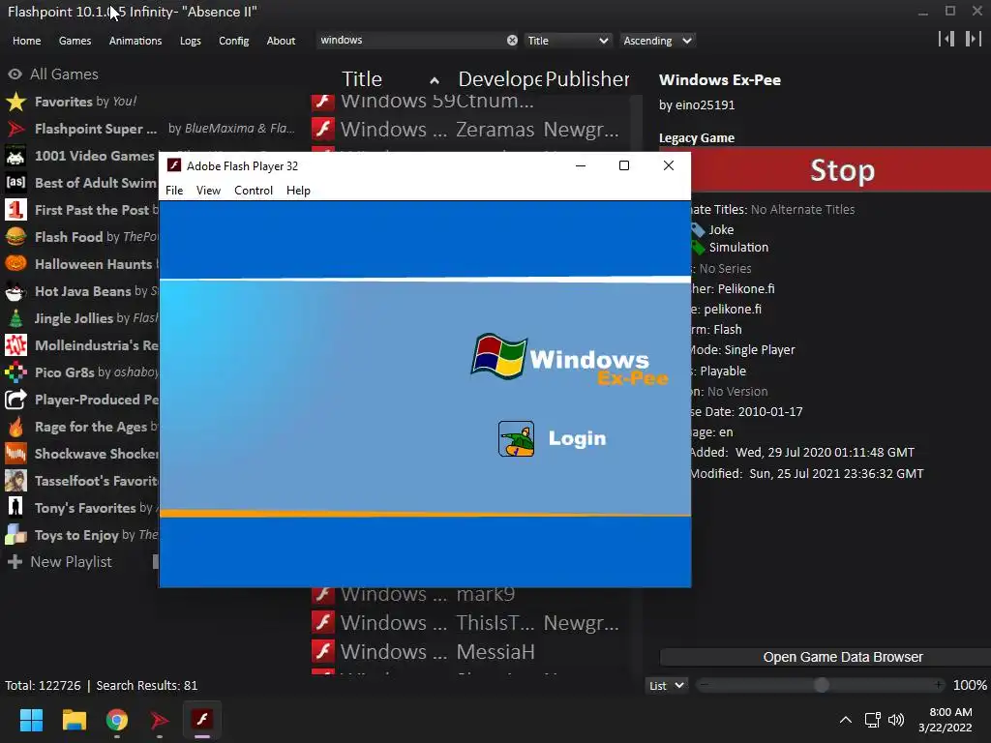Open the List layout dropdown
This screenshot has height=743, width=991.
(666, 686)
